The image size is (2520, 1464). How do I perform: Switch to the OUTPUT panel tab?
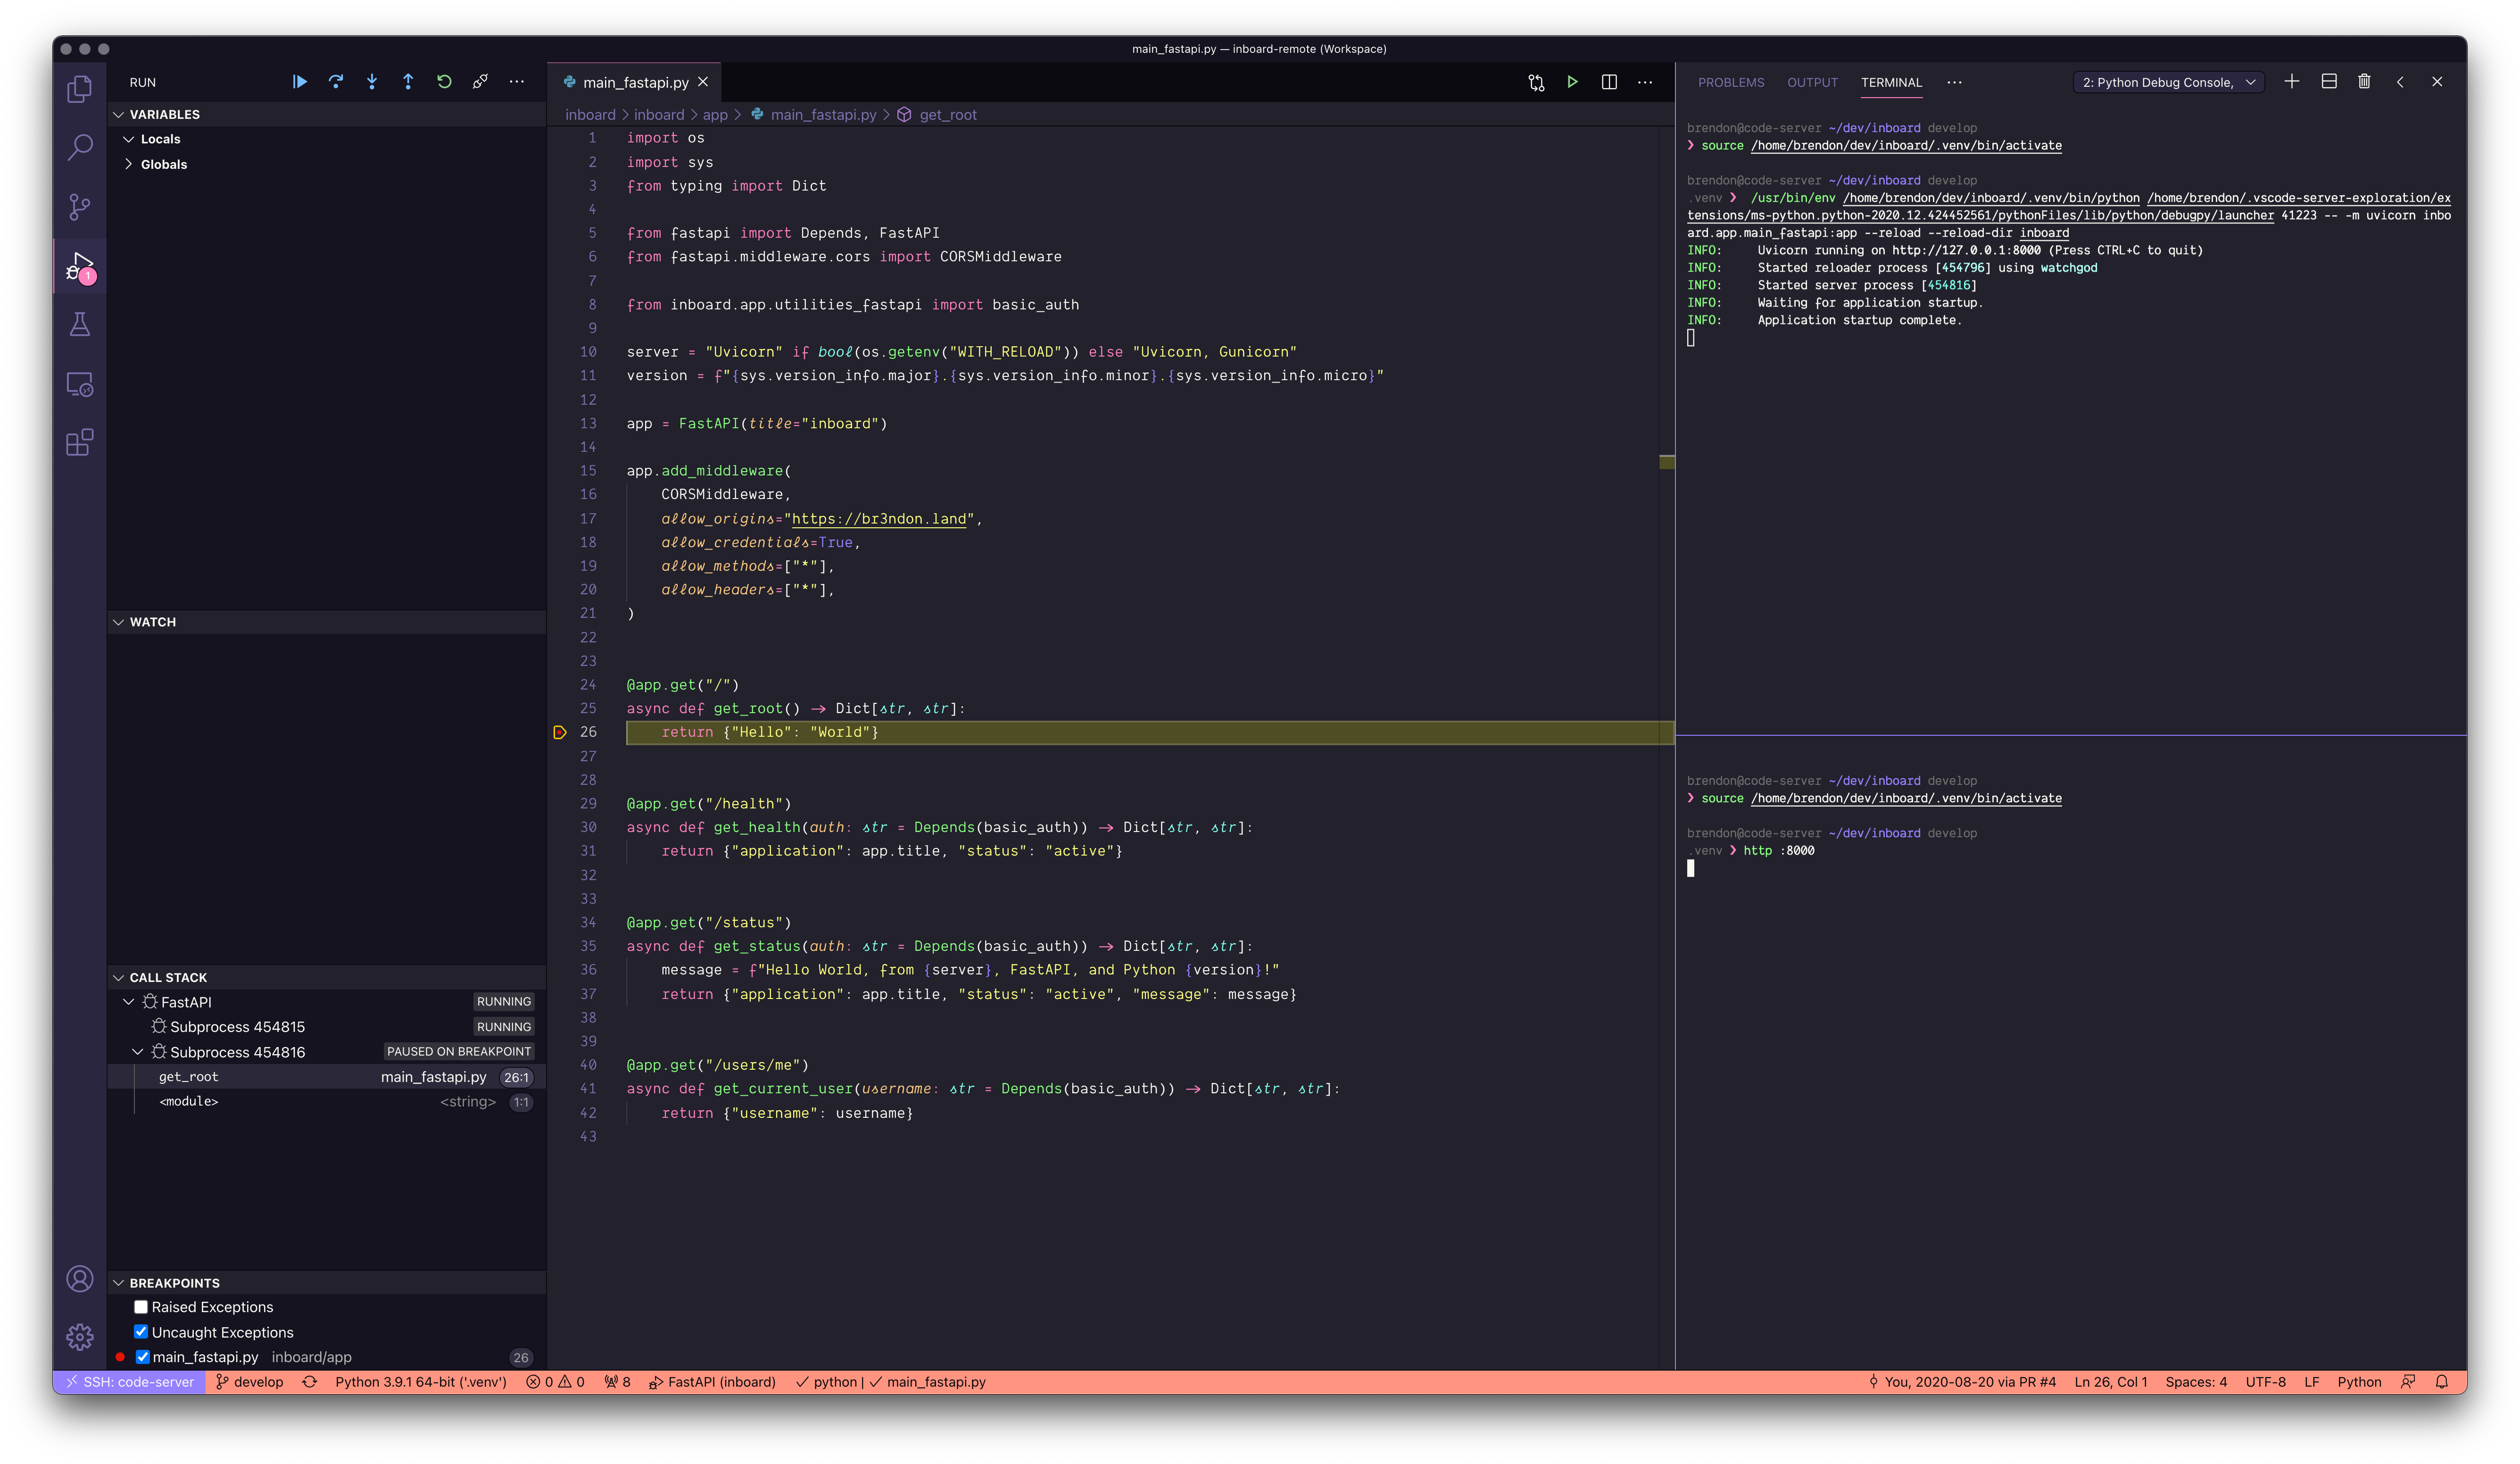tap(1812, 82)
